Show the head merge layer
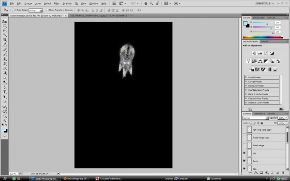Image resolution: width=290 pixels, height=181 pixels. click(244, 145)
